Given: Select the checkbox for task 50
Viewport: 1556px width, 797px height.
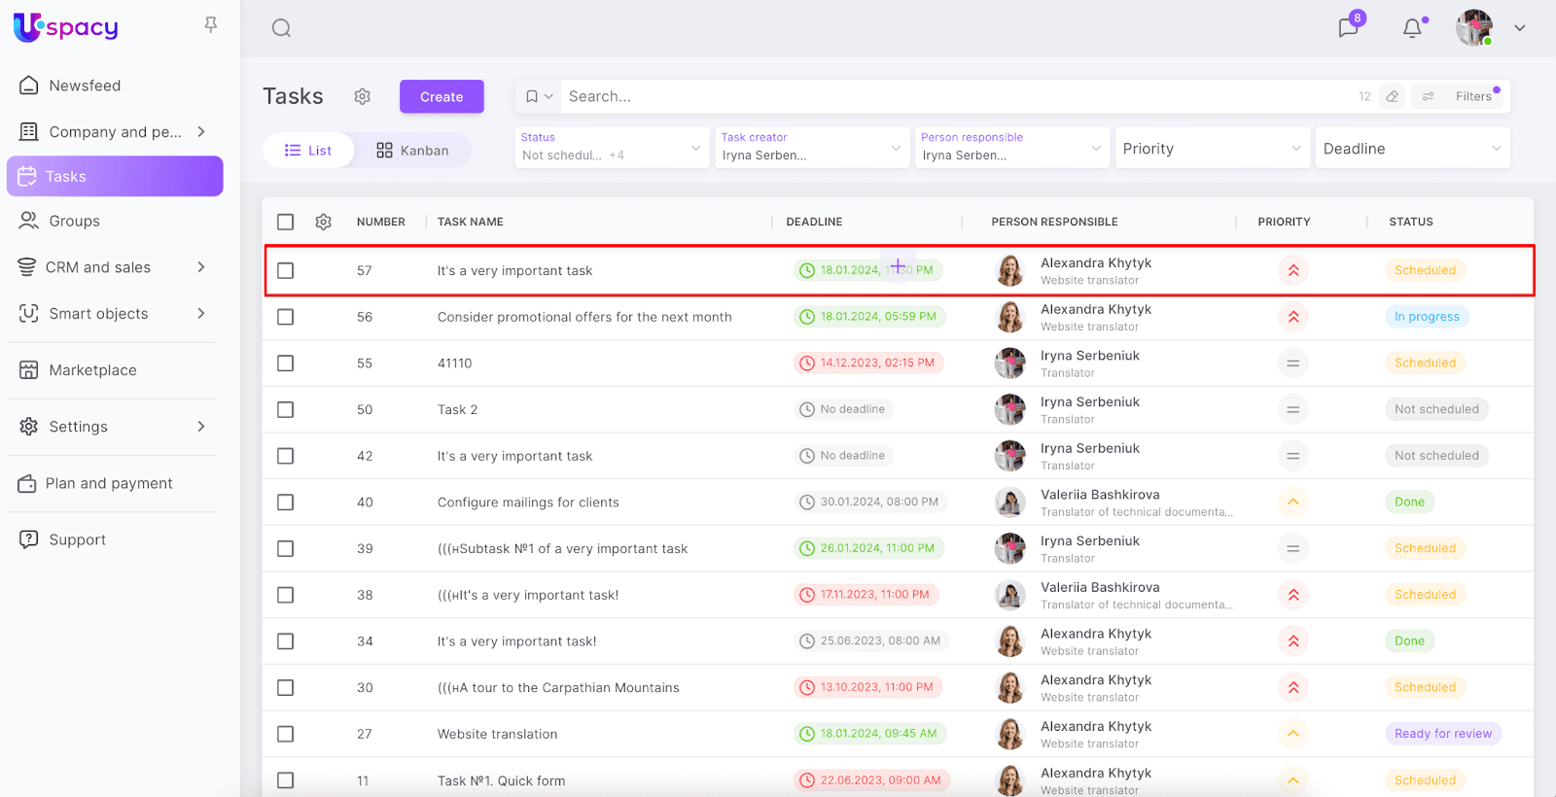Looking at the screenshot, I should pyautogui.click(x=285, y=409).
